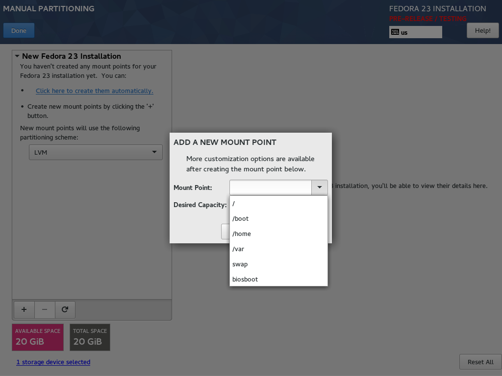
Task: Close the Mount Point dropdown using its arrow
Action: 319,188
